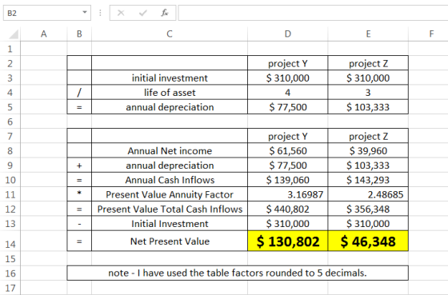Select column D header

(288, 34)
